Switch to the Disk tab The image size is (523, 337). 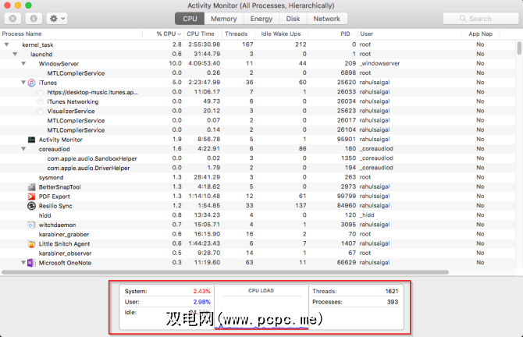click(293, 19)
